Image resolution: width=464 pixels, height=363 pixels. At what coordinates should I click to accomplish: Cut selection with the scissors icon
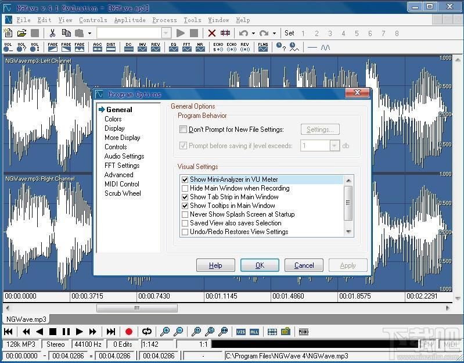pos(53,33)
